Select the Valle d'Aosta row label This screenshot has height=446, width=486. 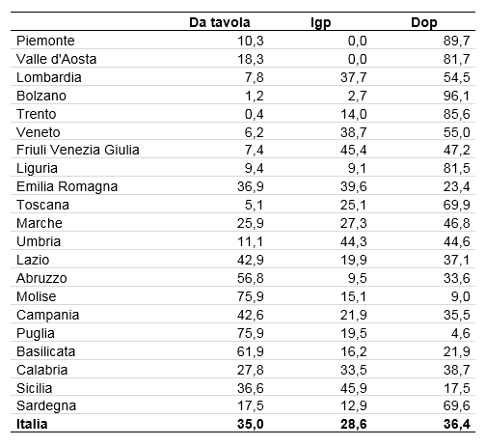click(x=56, y=59)
